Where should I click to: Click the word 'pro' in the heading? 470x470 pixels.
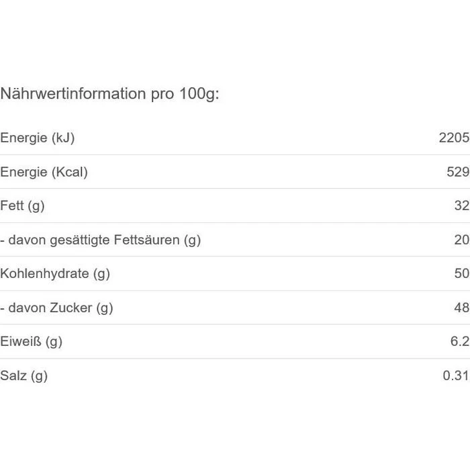pos(162,94)
